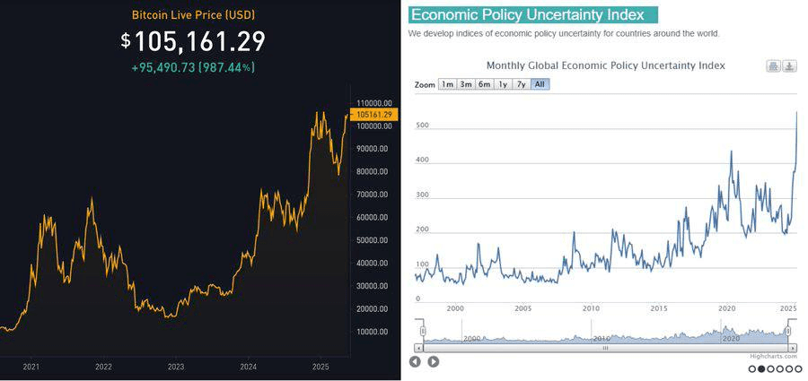Click the print chart icon
Screen dimensions: 808x381
[x=773, y=66]
